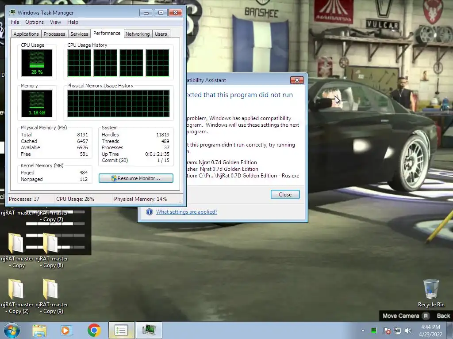Minimize the Windows Task Manager window

[146, 13]
